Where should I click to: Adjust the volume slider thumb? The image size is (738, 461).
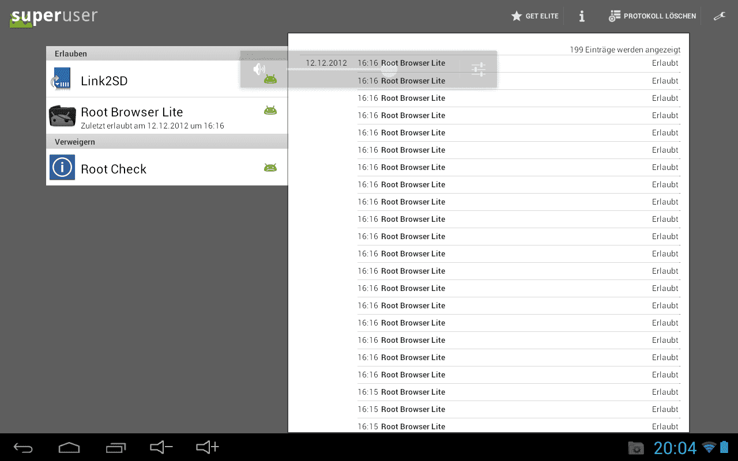(389, 70)
